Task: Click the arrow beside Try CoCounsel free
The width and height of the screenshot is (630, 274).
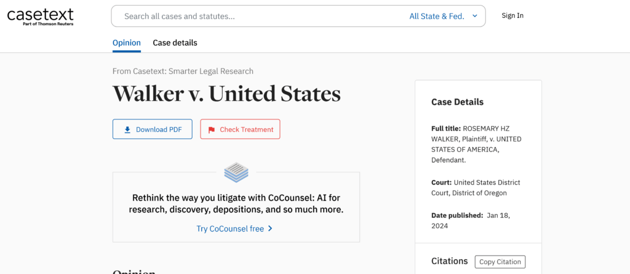Action: click(x=271, y=228)
